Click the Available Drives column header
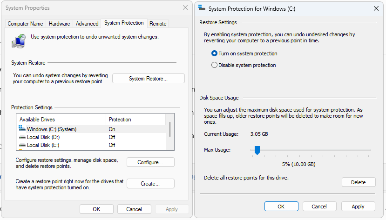 61,120
